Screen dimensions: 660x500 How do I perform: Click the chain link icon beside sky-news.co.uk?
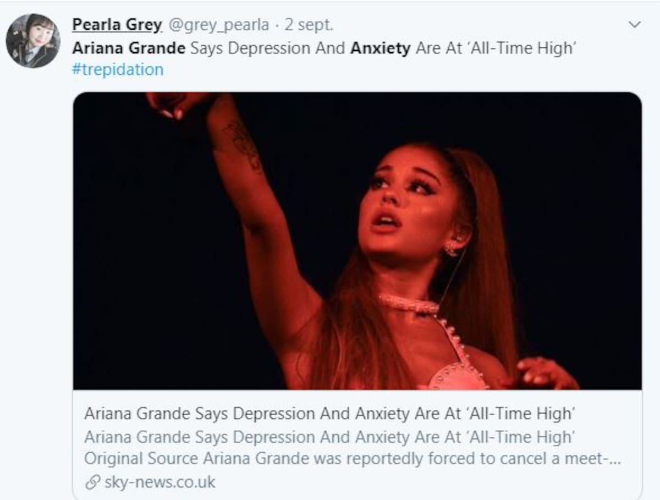click(92, 482)
